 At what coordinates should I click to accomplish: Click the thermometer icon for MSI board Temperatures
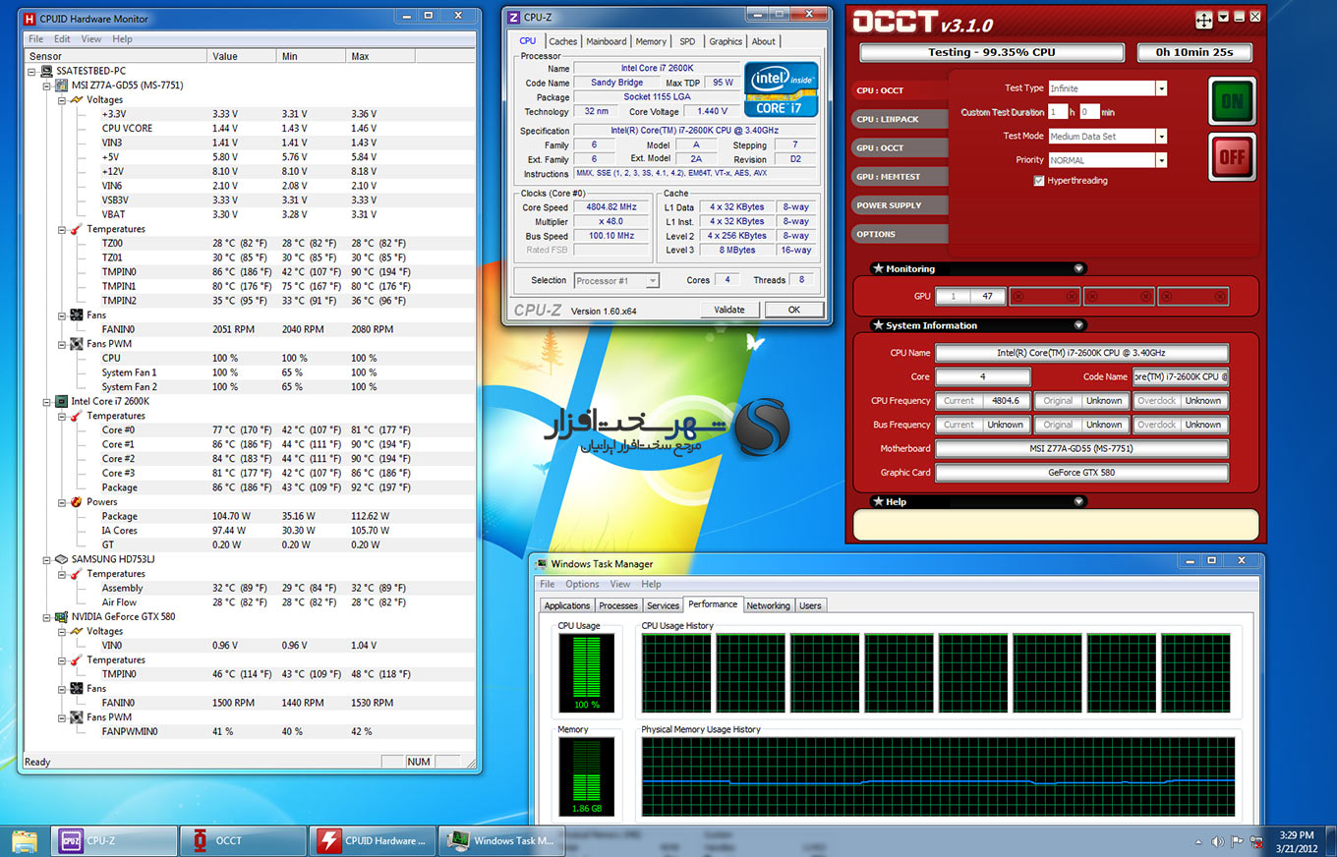76,229
